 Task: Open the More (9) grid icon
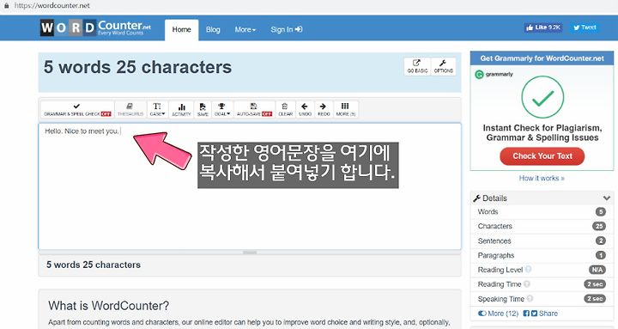coord(346,110)
